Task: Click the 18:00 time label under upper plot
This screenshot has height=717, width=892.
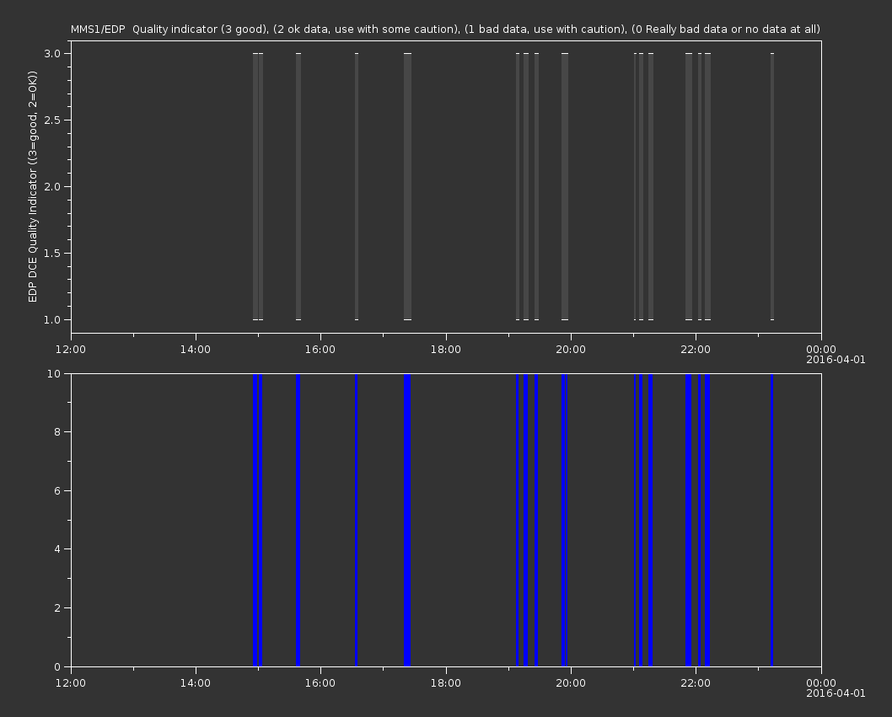Action: click(x=445, y=349)
